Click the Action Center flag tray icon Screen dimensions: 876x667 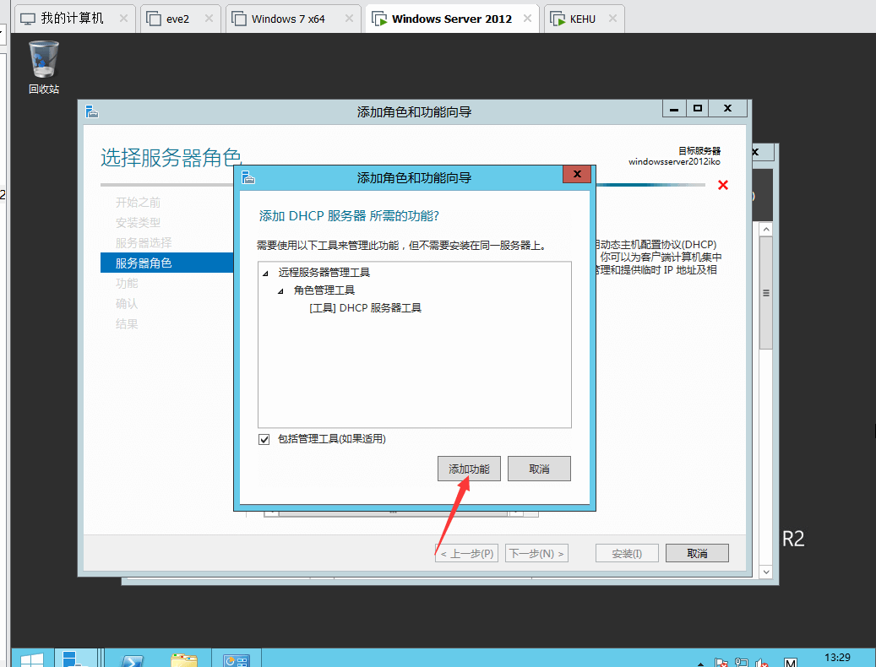721,663
